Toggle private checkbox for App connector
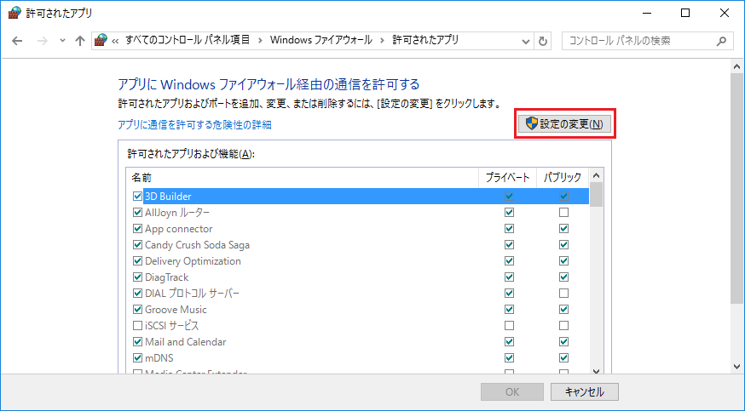 point(509,228)
